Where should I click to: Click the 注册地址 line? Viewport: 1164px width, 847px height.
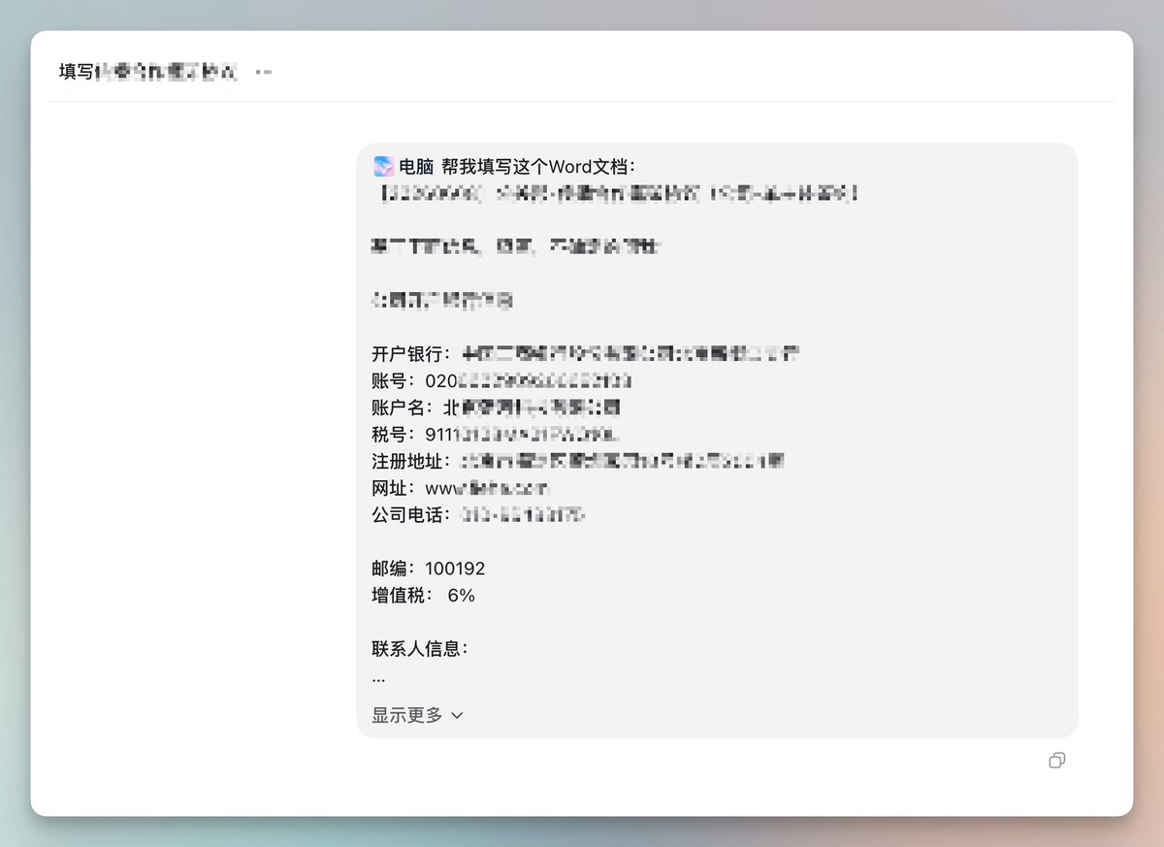coord(578,461)
